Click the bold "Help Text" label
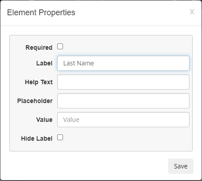 (39, 82)
